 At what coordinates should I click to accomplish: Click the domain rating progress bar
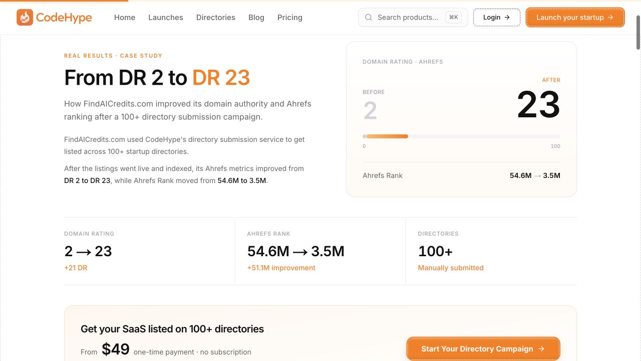[x=461, y=136]
